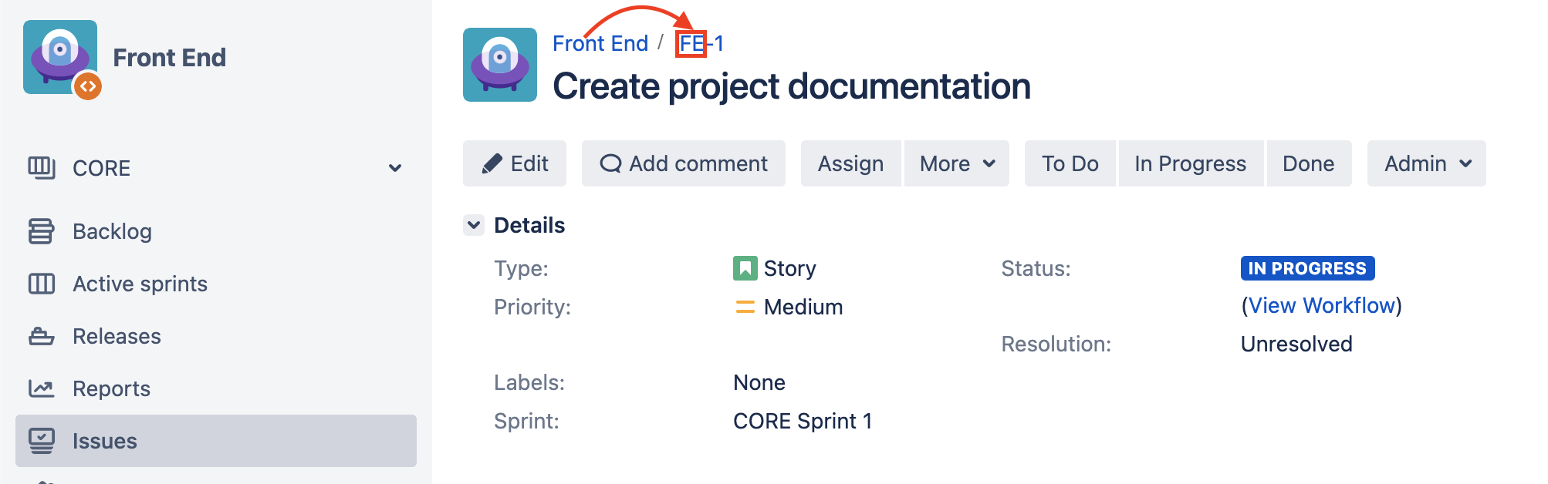This screenshot has height=484, width=1548.
Task: Open the More actions dropdown
Action: point(957,163)
